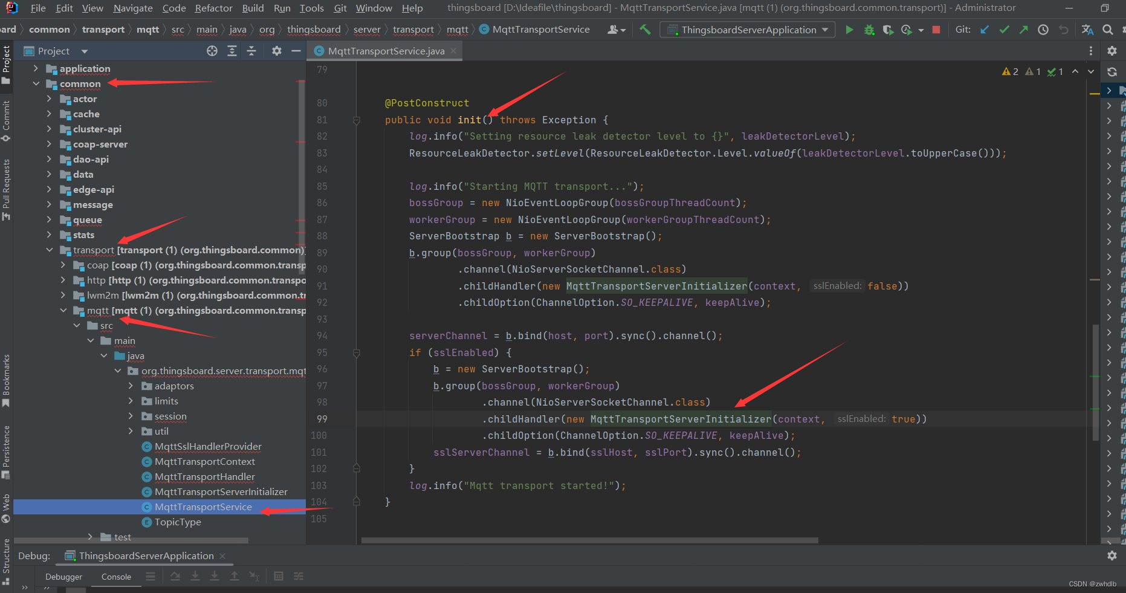The width and height of the screenshot is (1126, 593).
Task: Open the Structure tool window
Action: tap(6, 561)
